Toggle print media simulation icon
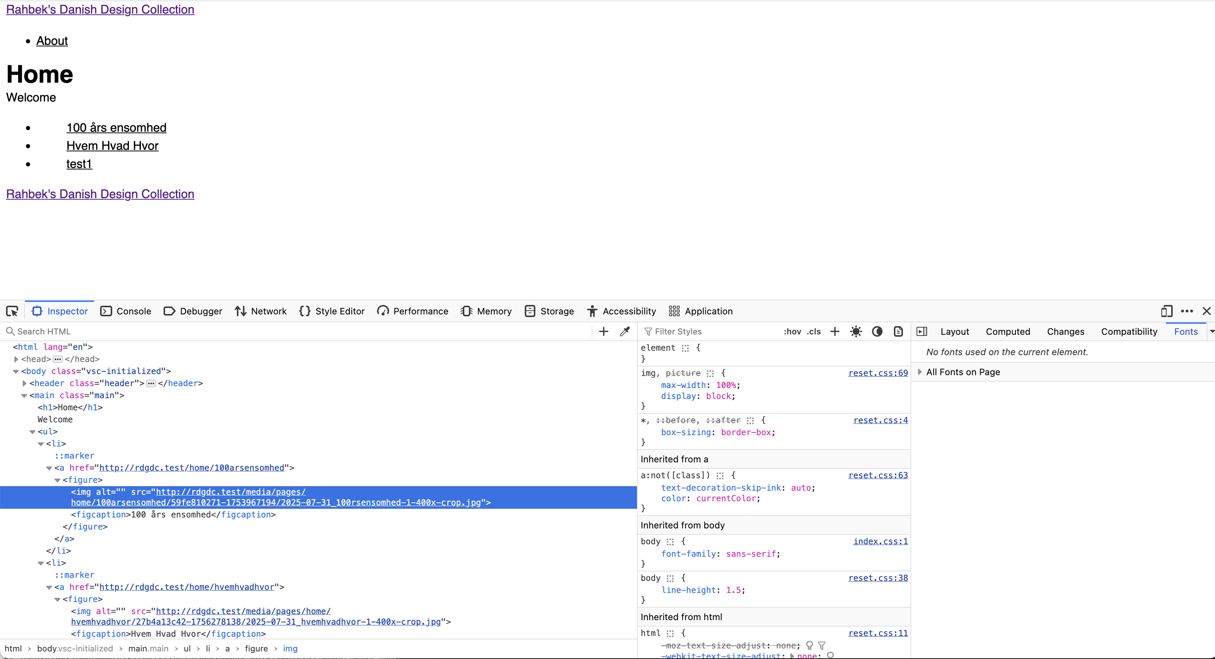 click(898, 332)
